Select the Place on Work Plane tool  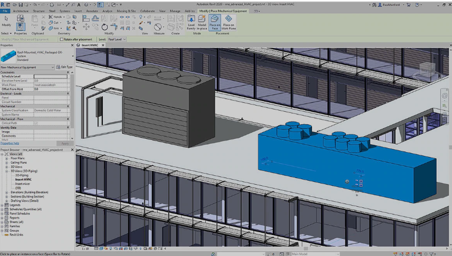click(x=228, y=22)
